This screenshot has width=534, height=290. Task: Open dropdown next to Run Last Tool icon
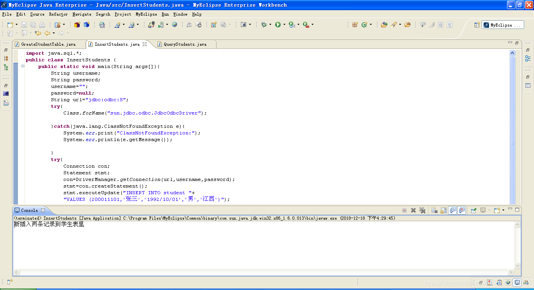(312, 25)
